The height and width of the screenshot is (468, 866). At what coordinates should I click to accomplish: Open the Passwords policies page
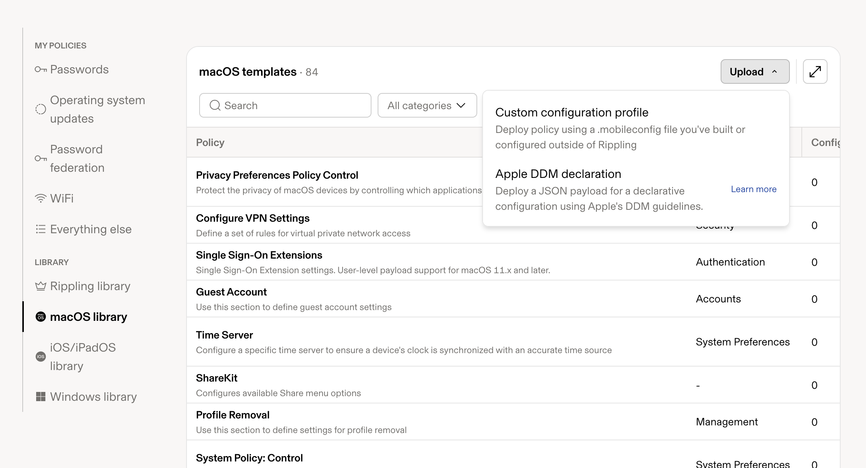[79, 70]
